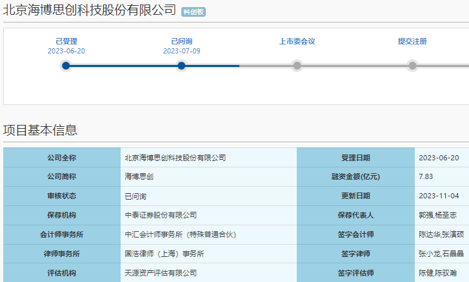This screenshot has height=282, width=469.
Task: Click the 已受理 stage label in timeline
Action: 66,41
